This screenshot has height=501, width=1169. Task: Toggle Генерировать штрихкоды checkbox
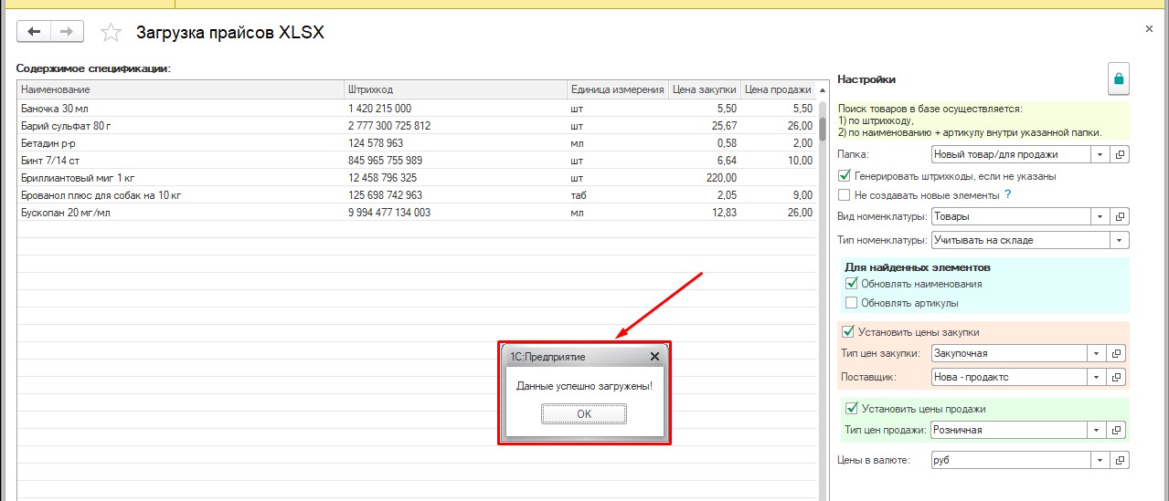point(845,175)
